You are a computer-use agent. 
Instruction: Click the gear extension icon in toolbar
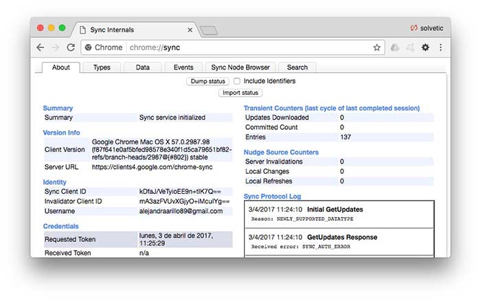point(425,47)
